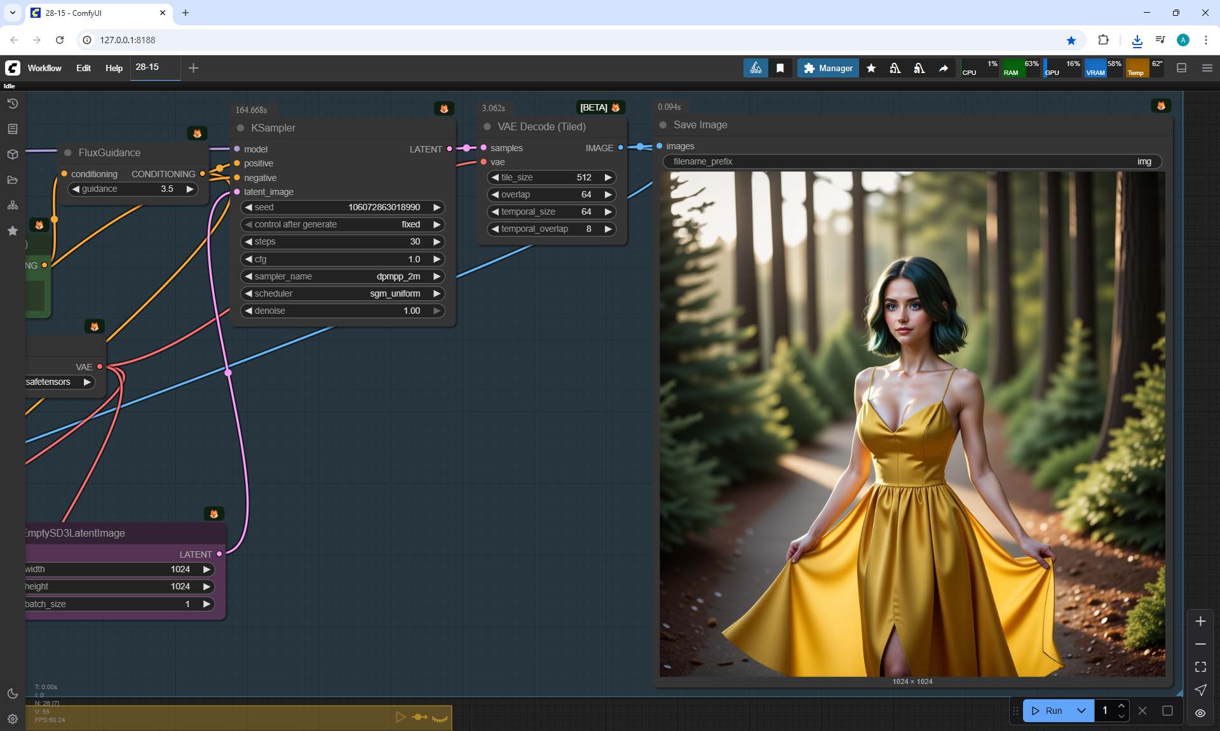Viewport: 1220px width, 731px height.
Task: Click the Manager button
Action: 828,68
